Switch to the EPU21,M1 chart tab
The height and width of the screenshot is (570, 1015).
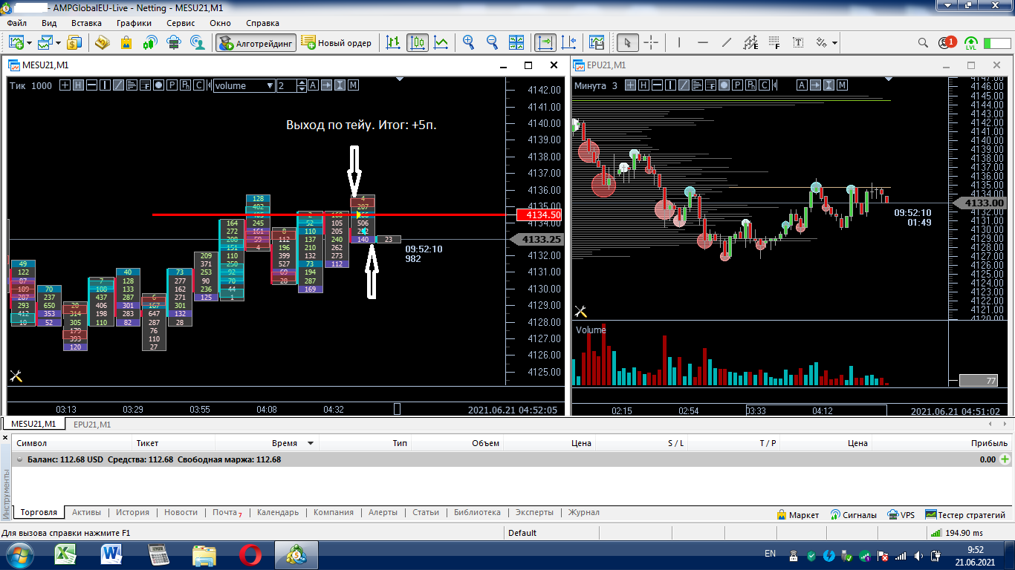91,425
